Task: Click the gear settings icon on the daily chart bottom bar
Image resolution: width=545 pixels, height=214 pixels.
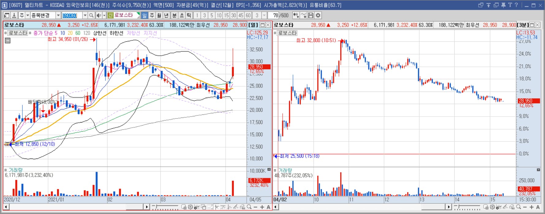Action: pos(190,207)
